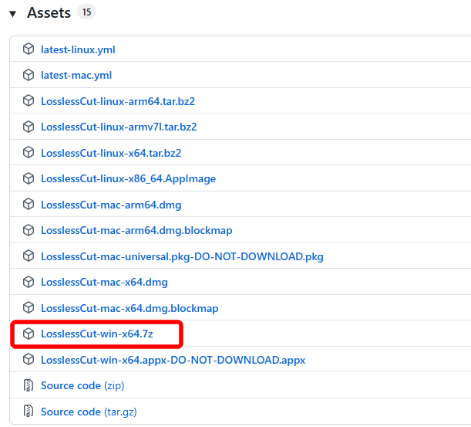471x427 pixels.
Task: Open LosslessCut-mac-universal.pkg-DO-NOT-DOWNLOAD.pkg link
Action: tap(182, 256)
